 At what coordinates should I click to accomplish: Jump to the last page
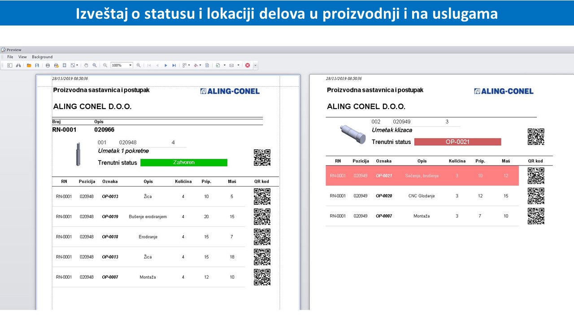[174, 65]
